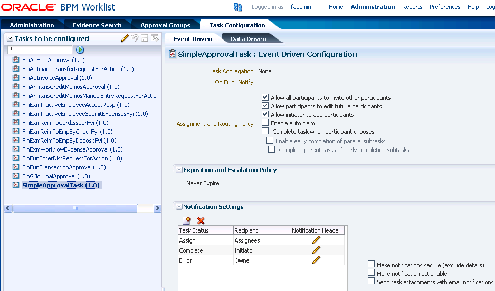Go to the Home link
The width and height of the screenshot is (495, 291).
[x=336, y=7]
